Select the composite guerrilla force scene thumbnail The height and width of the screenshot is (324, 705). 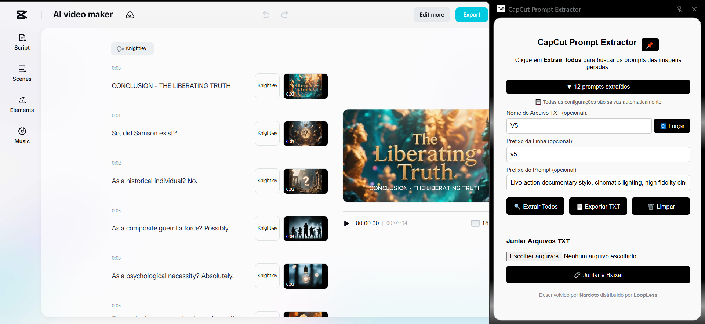(x=305, y=229)
